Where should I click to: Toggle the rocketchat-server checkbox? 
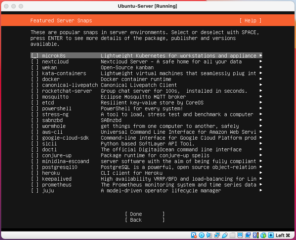pos(35,91)
